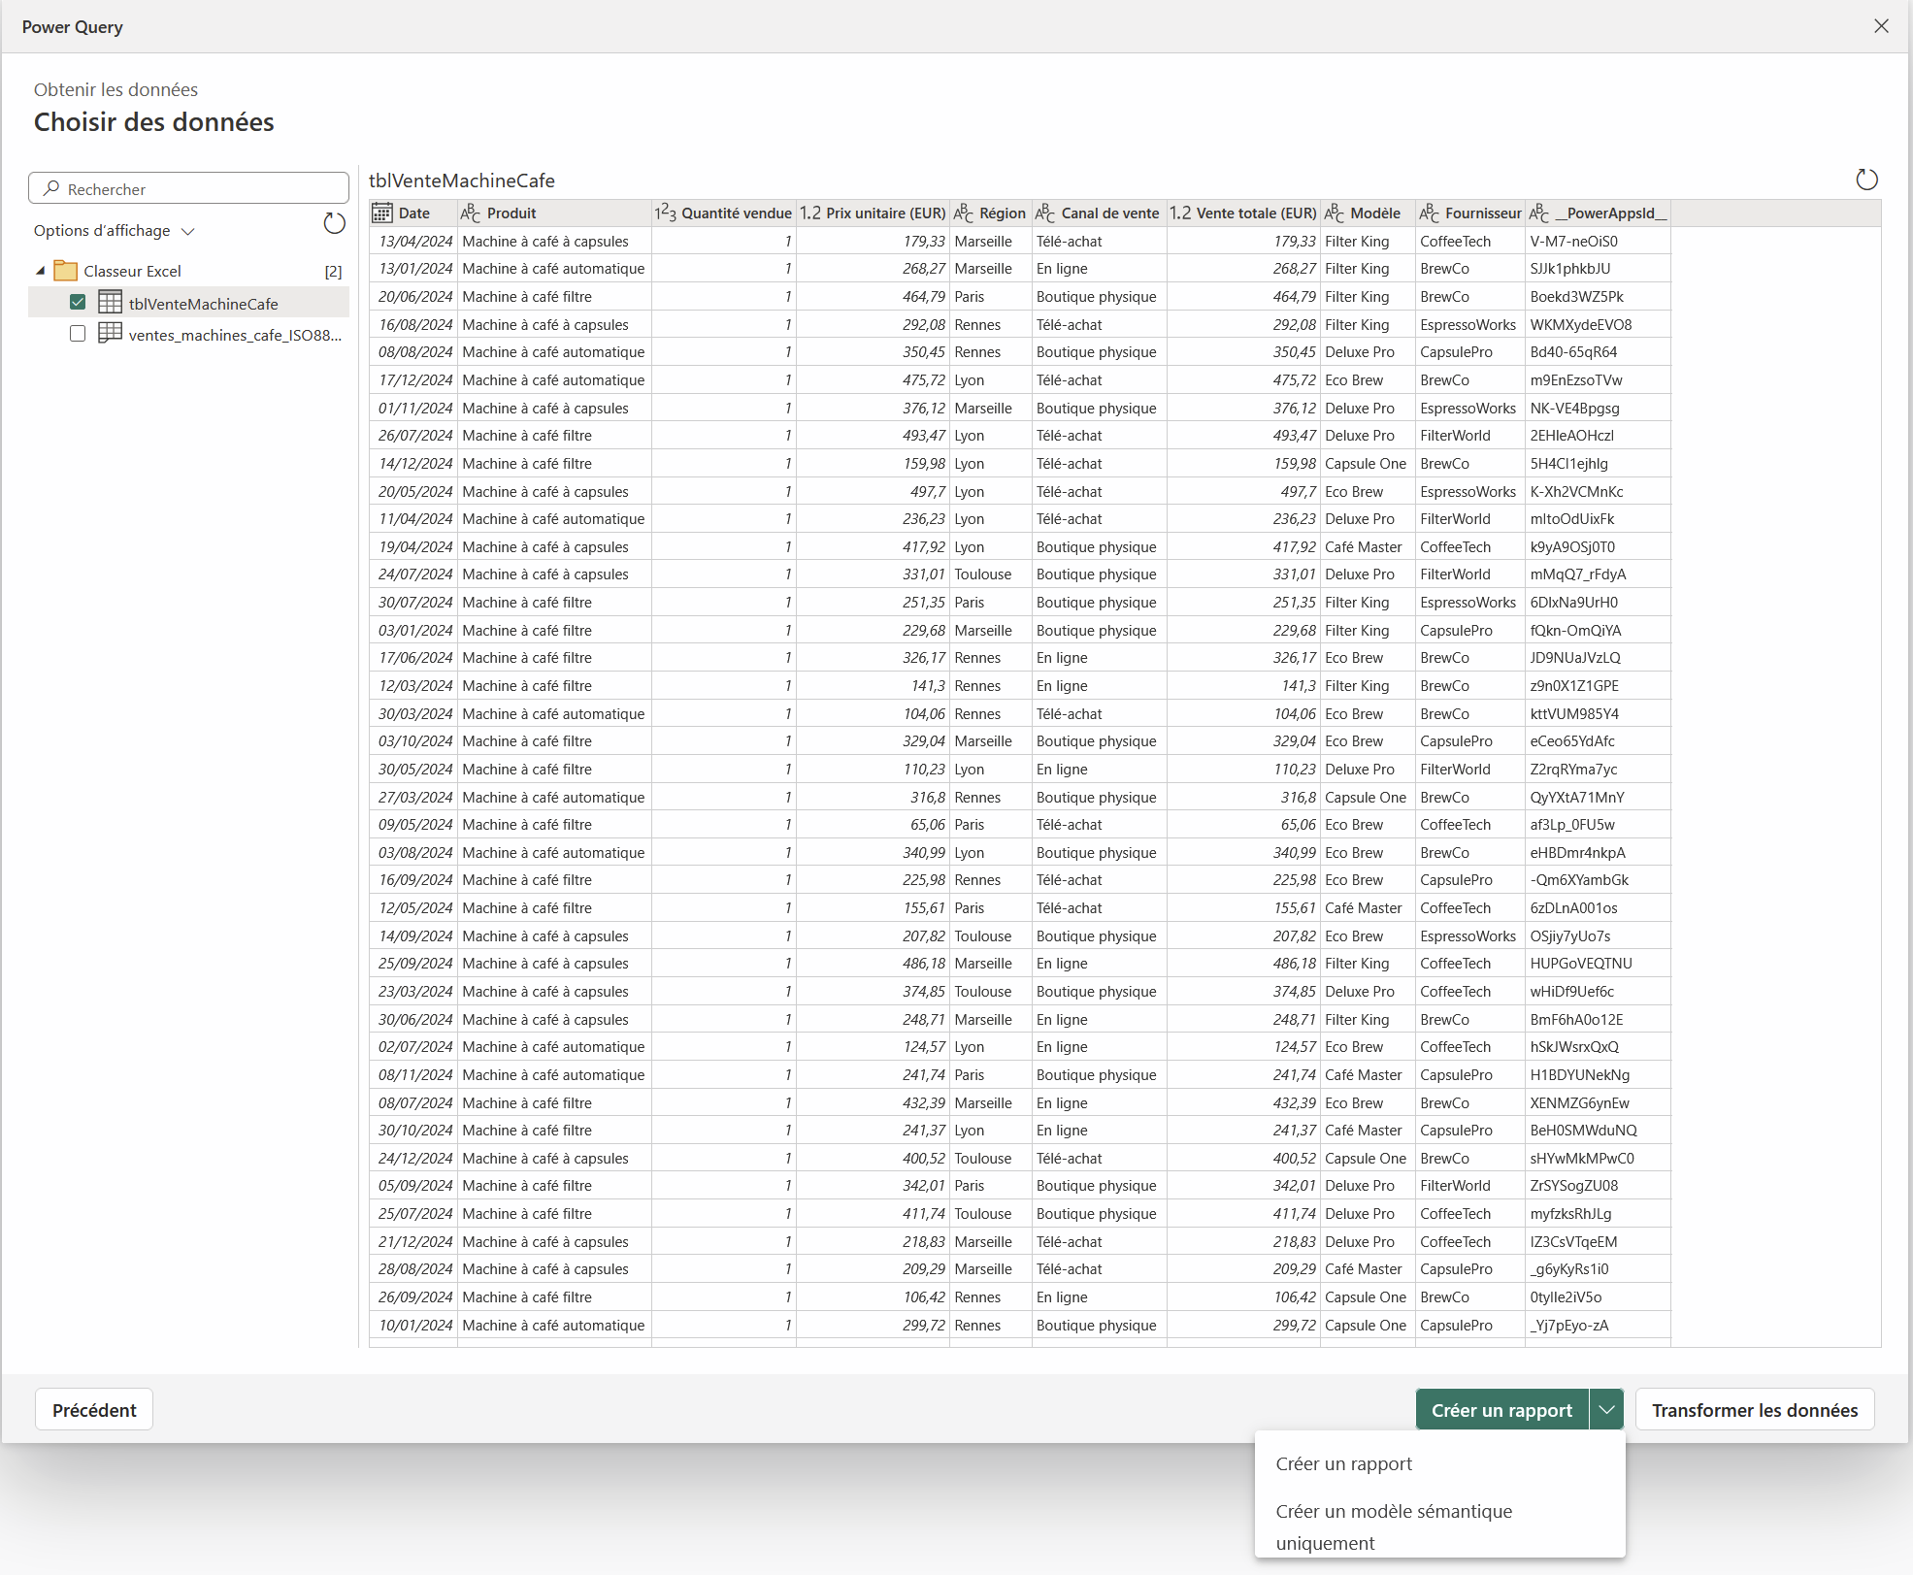The height and width of the screenshot is (1575, 1913).
Task: Click the preview refresh icon at top right
Action: [1866, 180]
